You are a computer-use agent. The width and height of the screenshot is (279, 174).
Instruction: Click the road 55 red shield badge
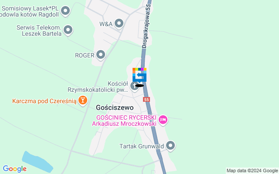tap(146, 100)
